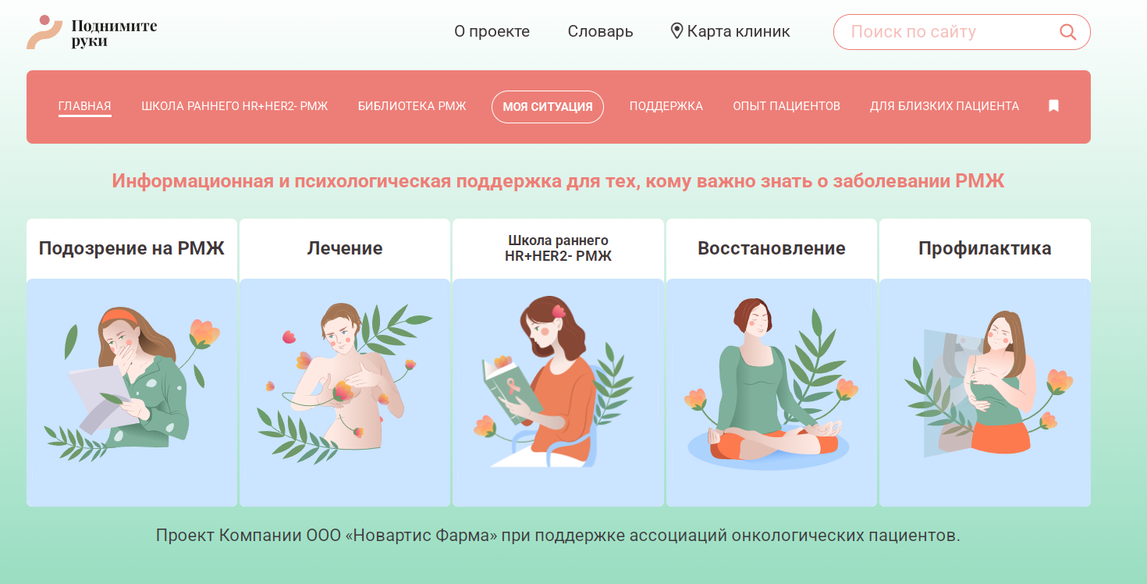1147x584 pixels.
Task: Focus the Поиск по сайту search field
Action: (961, 32)
